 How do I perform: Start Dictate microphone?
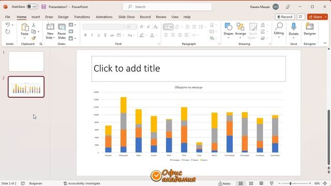[x=293, y=27]
